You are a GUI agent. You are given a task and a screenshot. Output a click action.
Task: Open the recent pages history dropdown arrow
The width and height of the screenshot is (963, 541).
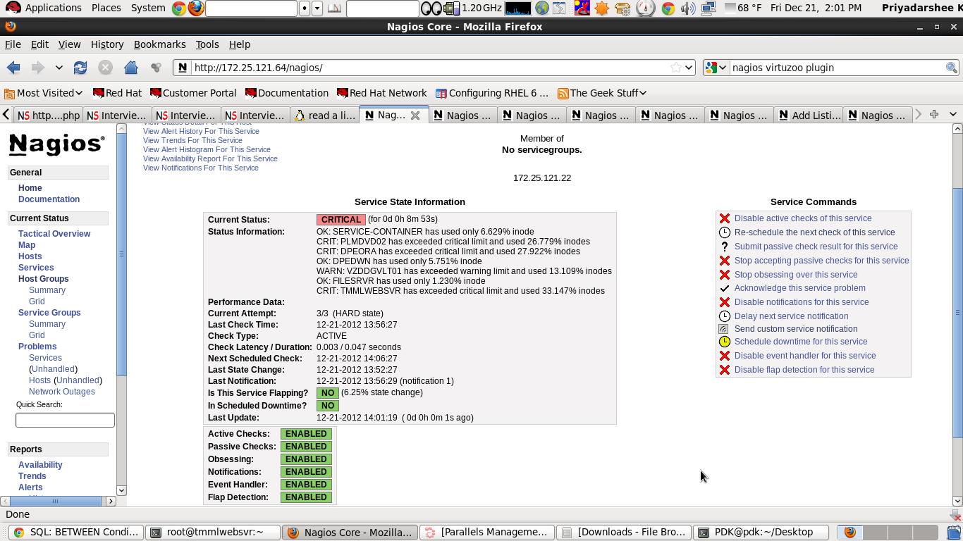point(59,68)
